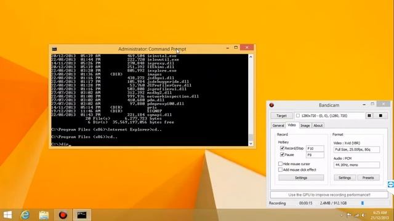Image resolution: width=394 pixels, height=221 pixels.
Task: Click the Full Size 25.00fps video format field
Action: pyautogui.click(x=356, y=149)
